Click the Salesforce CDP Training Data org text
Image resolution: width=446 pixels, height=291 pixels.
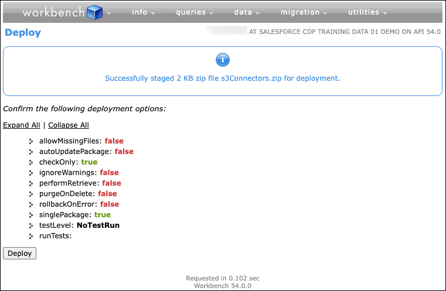pos(345,32)
